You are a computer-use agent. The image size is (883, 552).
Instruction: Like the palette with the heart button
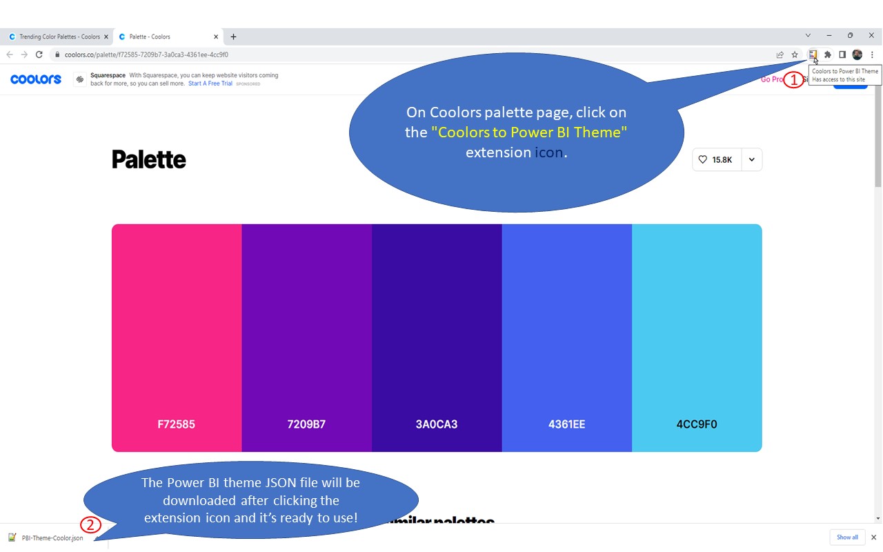point(717,159)
